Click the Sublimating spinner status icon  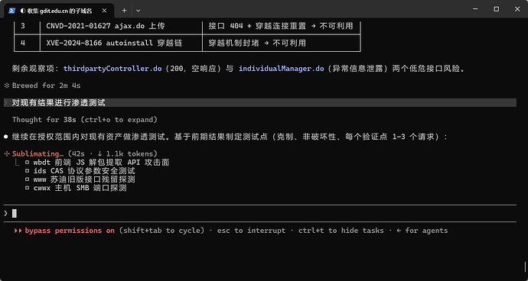point(6,154)
